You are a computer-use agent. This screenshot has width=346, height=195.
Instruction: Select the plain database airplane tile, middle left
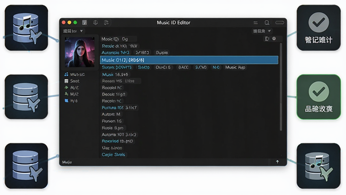[26, 97]
